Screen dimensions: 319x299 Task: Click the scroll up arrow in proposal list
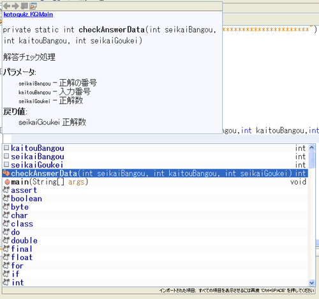312,148
